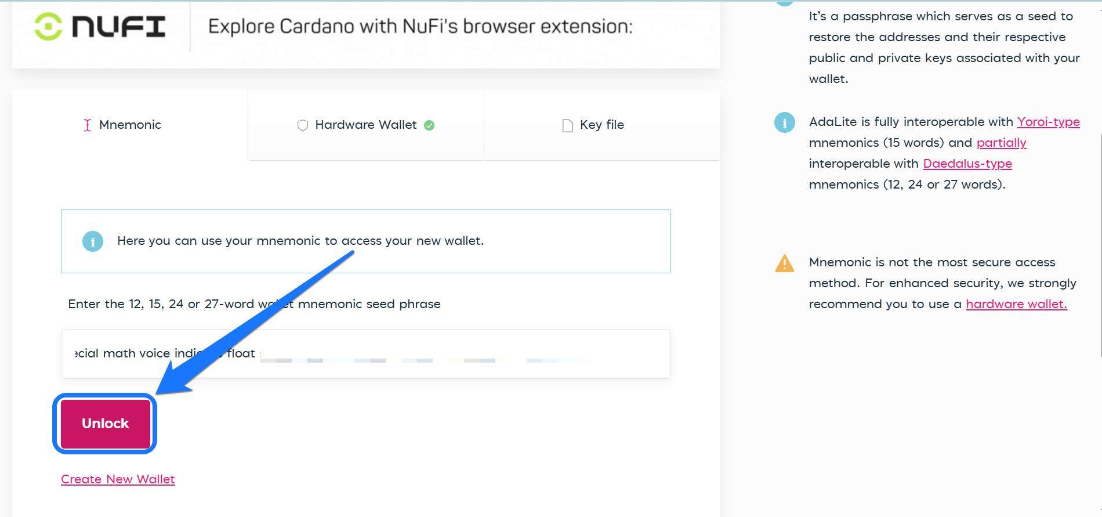Click the NuFi logo icon
Viewport: 1102px width, 517px height.
point(48,27)
